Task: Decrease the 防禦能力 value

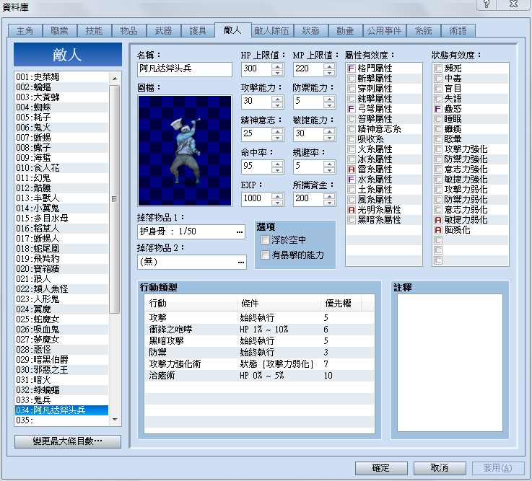Action: pyautogui.click(x=329, y=105)
